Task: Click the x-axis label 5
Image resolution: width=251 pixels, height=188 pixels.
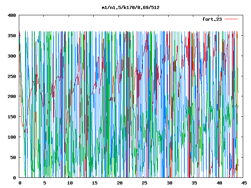Action: [x=44, y=183]
